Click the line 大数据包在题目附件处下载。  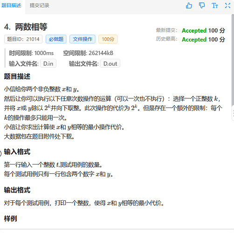click(39, 137)
